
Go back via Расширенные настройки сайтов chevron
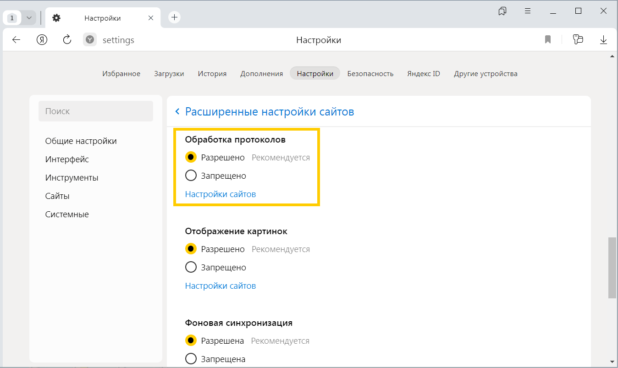point(177,112)
